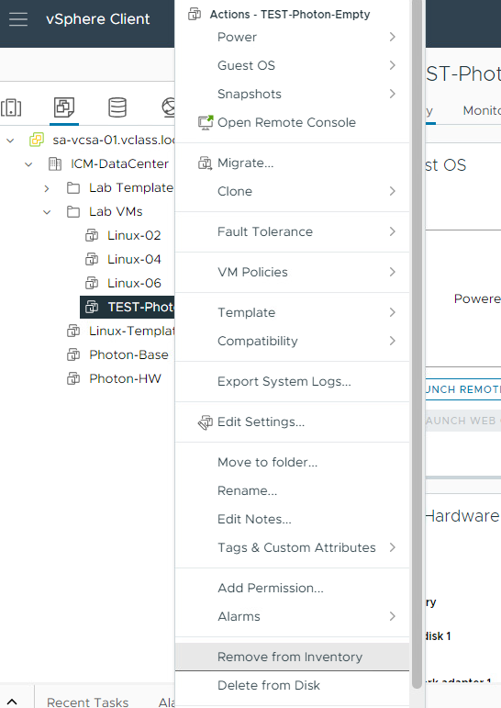
Task: Click the Launch Remote Console button
Action: point(463,389)
